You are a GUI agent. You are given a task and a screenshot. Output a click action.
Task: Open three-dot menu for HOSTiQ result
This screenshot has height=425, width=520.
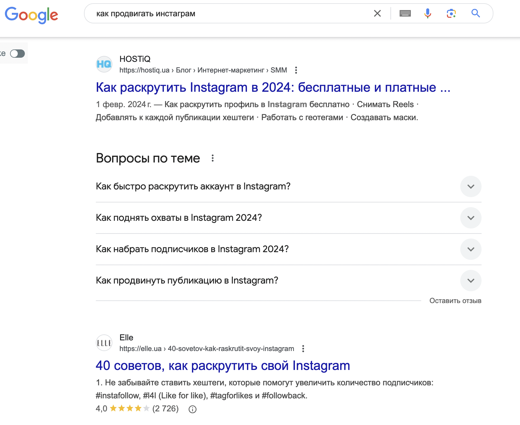(296, 70)
